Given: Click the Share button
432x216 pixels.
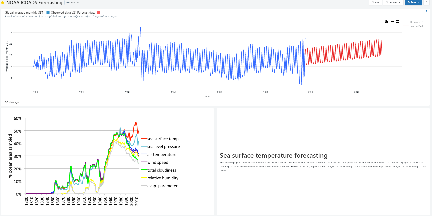Looking at the screenshot, I should (375, 2).
